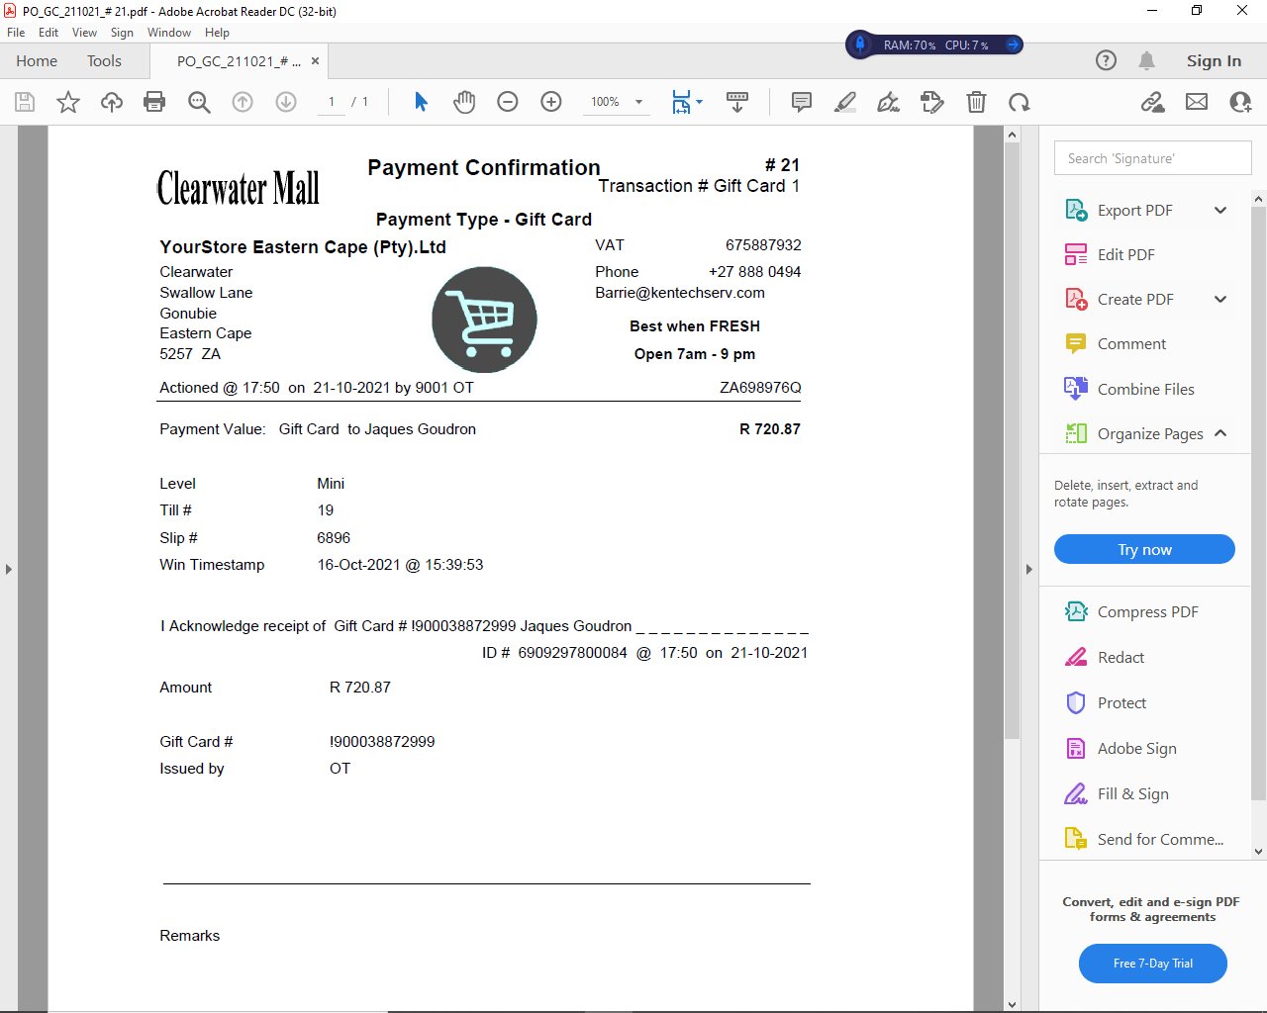Click the Search tools input field
1267x1013 pixels.
pos(1152,158)
